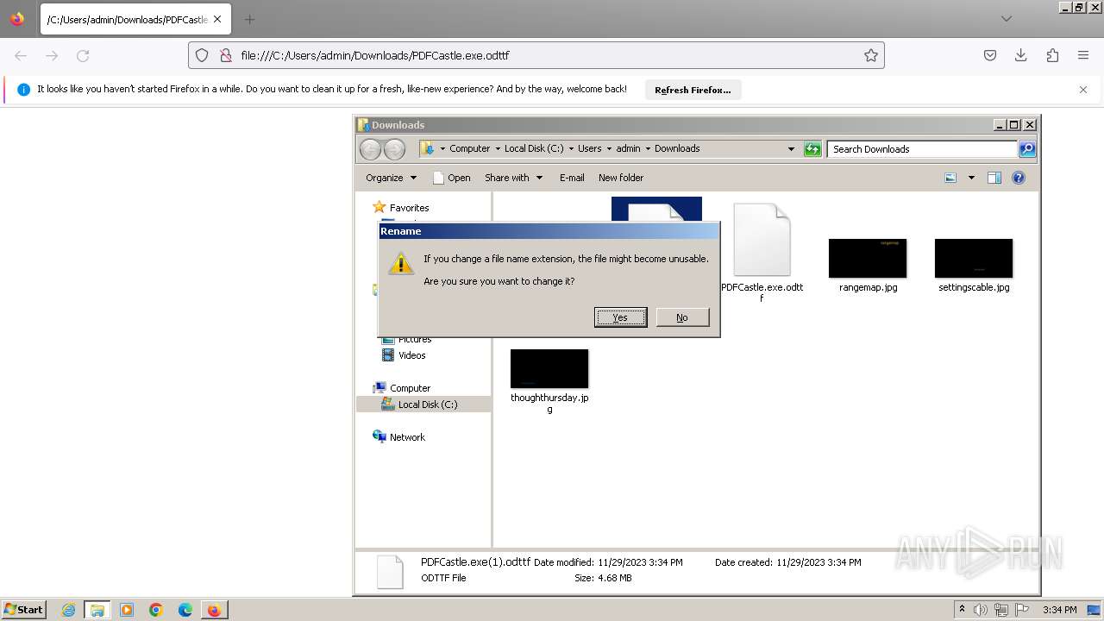List all tabs dropdown arrow
This screenshot has height=621, width=1104.
click(1007, 19)
